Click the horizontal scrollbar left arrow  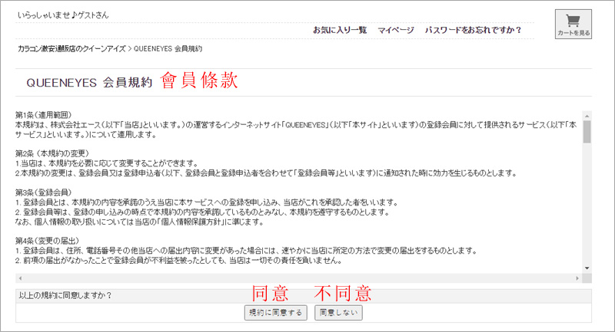coord(20,278)
